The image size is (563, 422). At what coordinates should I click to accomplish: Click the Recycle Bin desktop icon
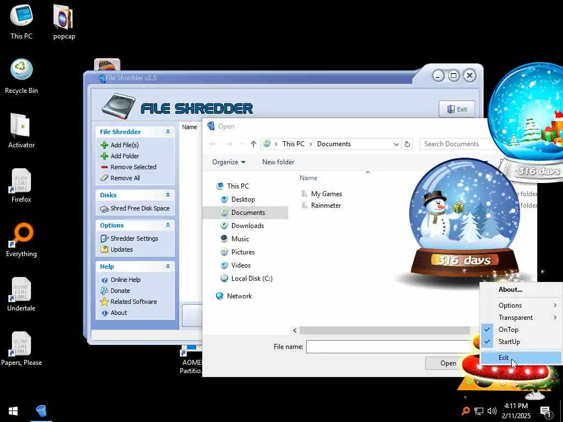(x=21, y=76)
